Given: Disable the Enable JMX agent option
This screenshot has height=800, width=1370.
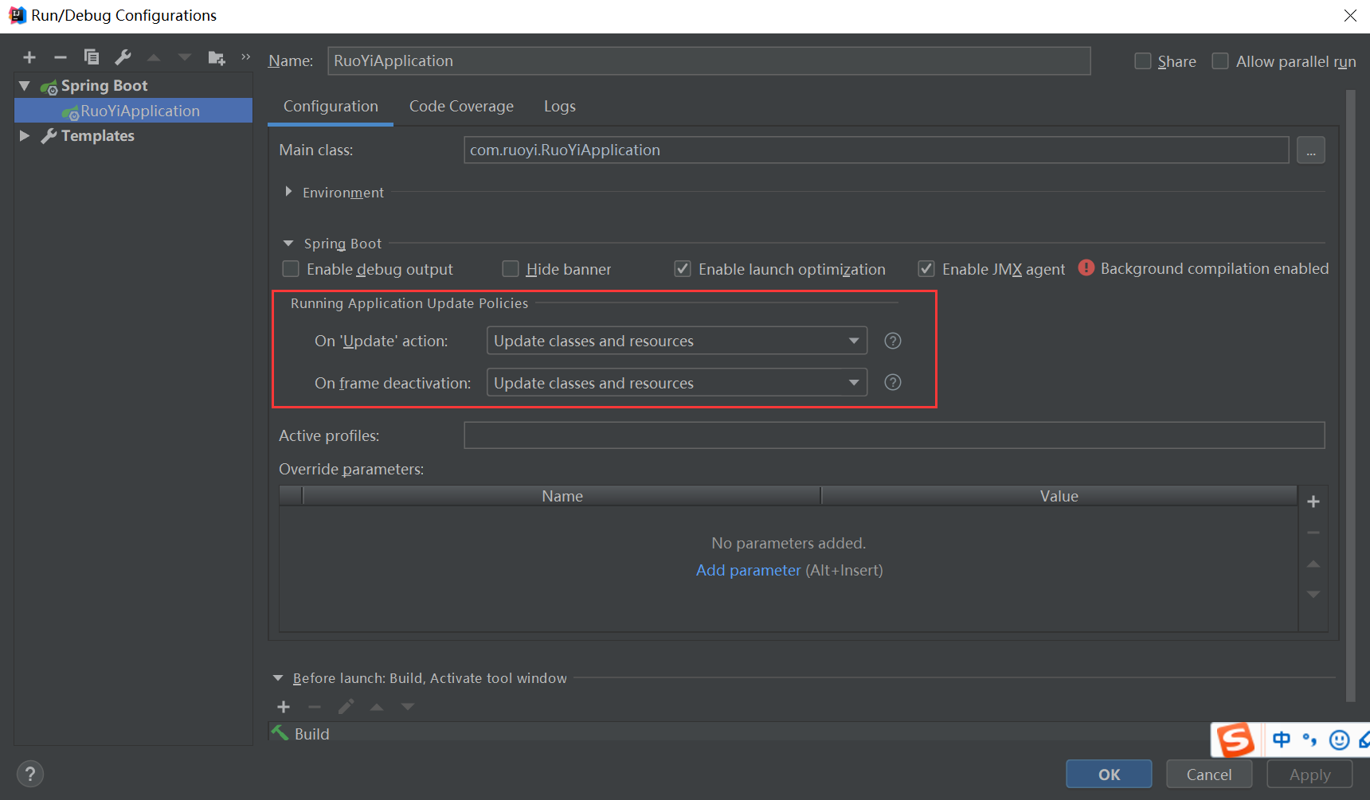Looking at the screenshot, I should point(926,269).
